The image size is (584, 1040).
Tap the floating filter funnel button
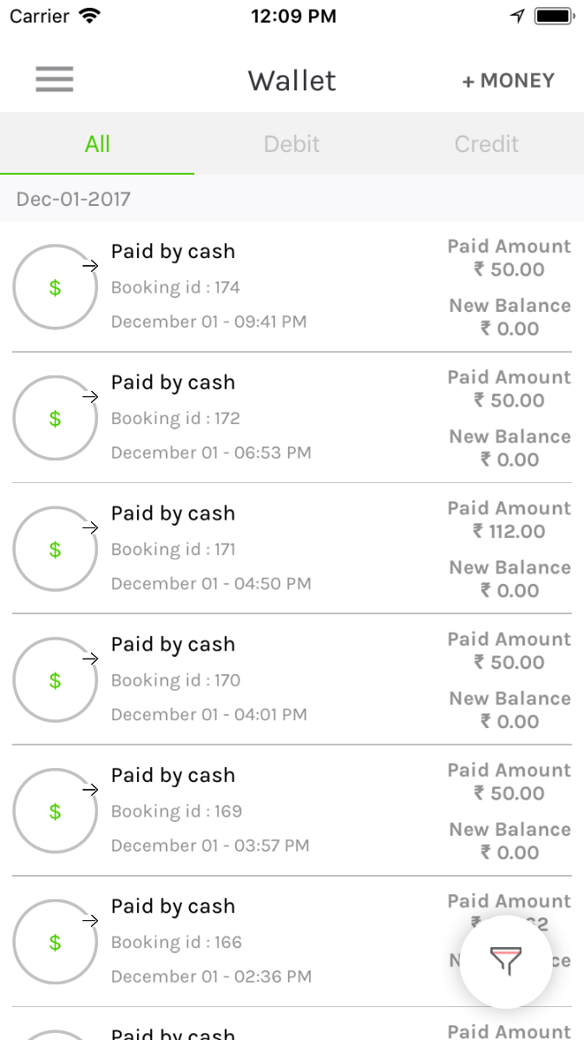pos(506,961)
